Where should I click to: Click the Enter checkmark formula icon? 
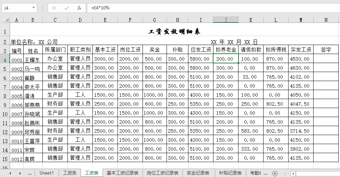click(67, 8)
